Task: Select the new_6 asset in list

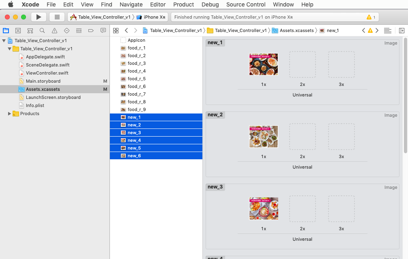Action: (x=156, y=156)
